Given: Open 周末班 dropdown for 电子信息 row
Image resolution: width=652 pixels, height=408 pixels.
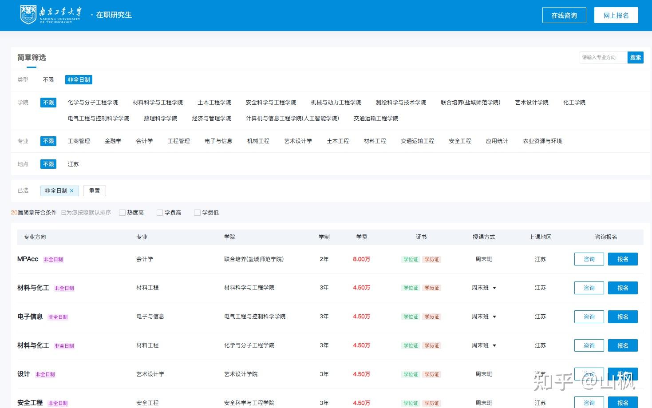Looking at the screenshot, I should [484, 317].
